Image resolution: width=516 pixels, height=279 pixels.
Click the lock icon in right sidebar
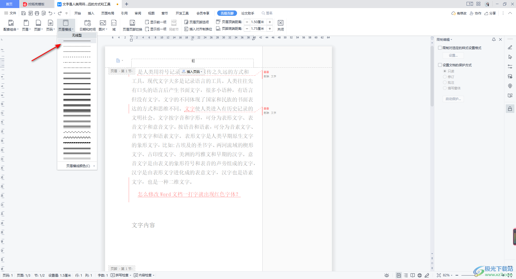(510, 109)
